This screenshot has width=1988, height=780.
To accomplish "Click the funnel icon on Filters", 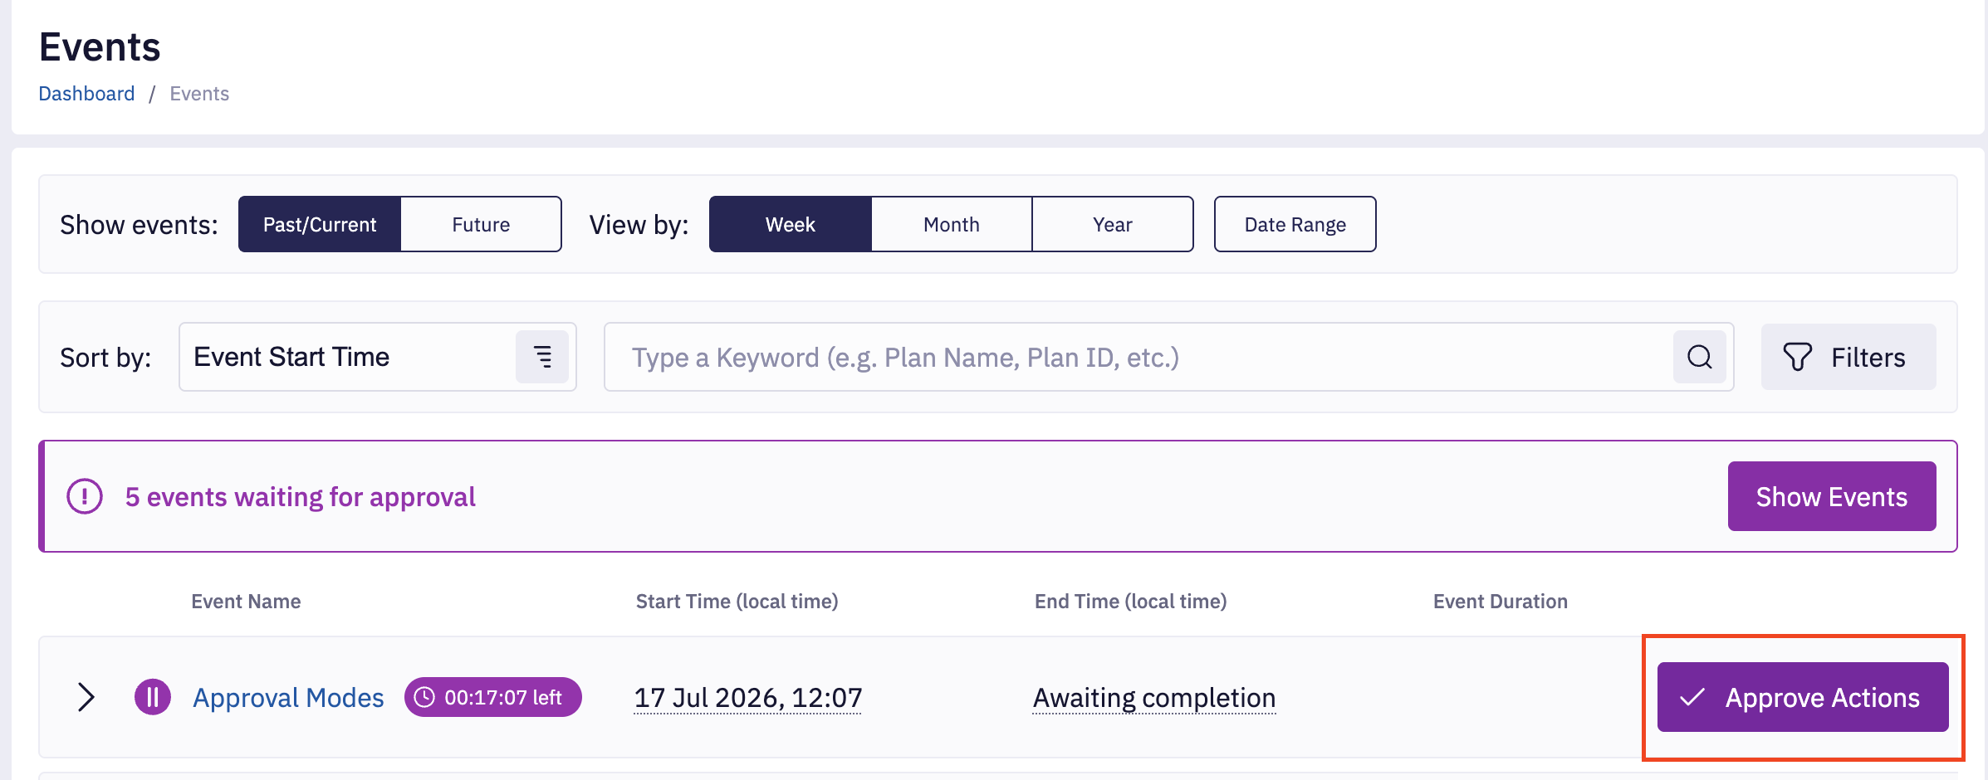I will [x=1797, y=357].
